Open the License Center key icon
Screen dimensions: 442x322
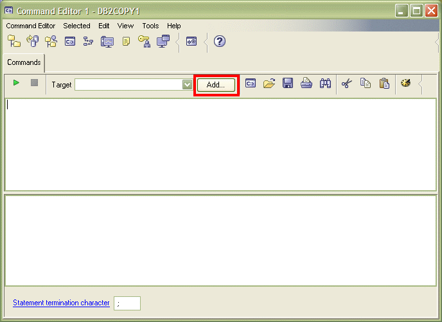pyautogui.click(x=144, y=41)
